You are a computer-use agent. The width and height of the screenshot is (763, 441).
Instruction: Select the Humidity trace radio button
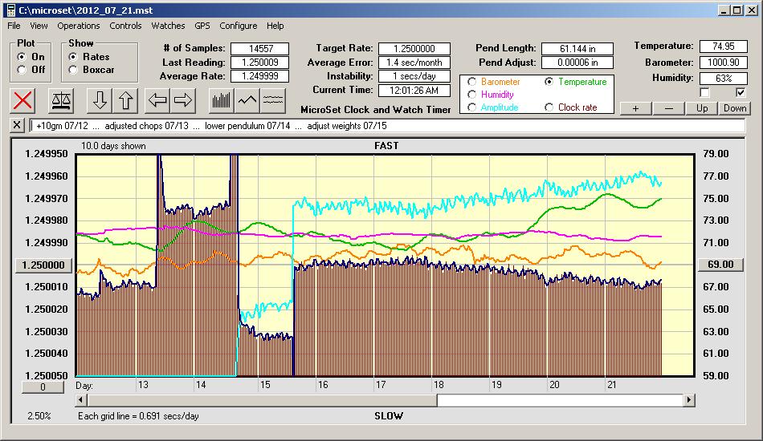pyautogui.click(x=471, y=95)
